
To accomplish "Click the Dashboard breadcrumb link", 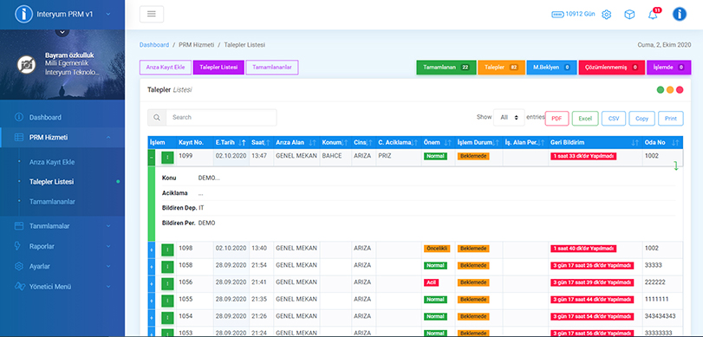I will coord(154,45).
